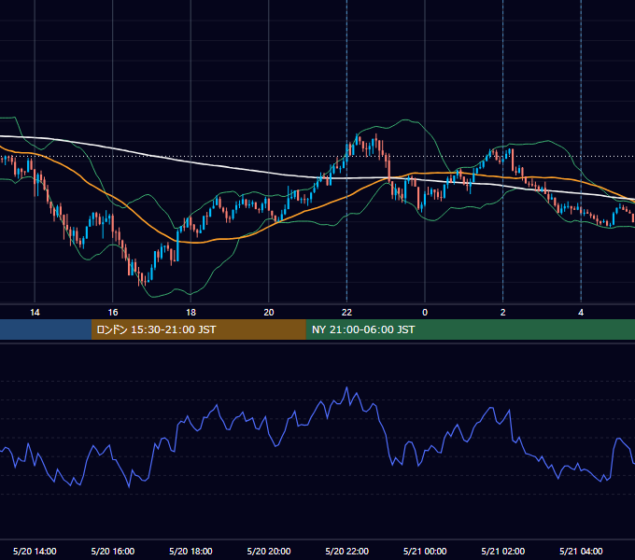Click the 5/21 00:00 date label below the oscillator
This screenshot has width=635, height=560.
425,551
